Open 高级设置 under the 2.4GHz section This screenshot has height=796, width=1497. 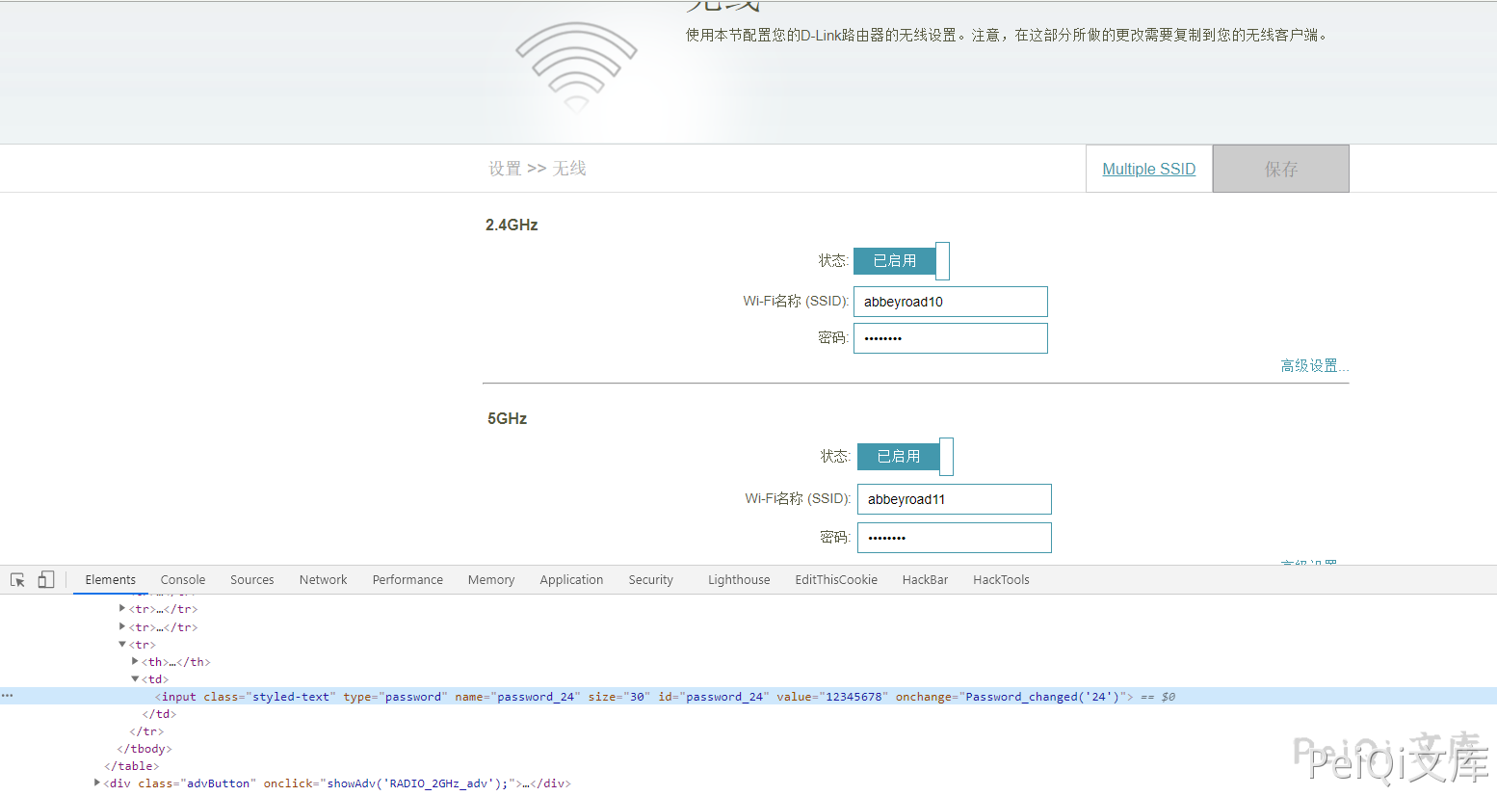1313,366
